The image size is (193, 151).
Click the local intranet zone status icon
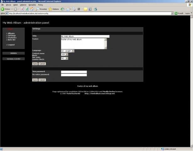163,149
